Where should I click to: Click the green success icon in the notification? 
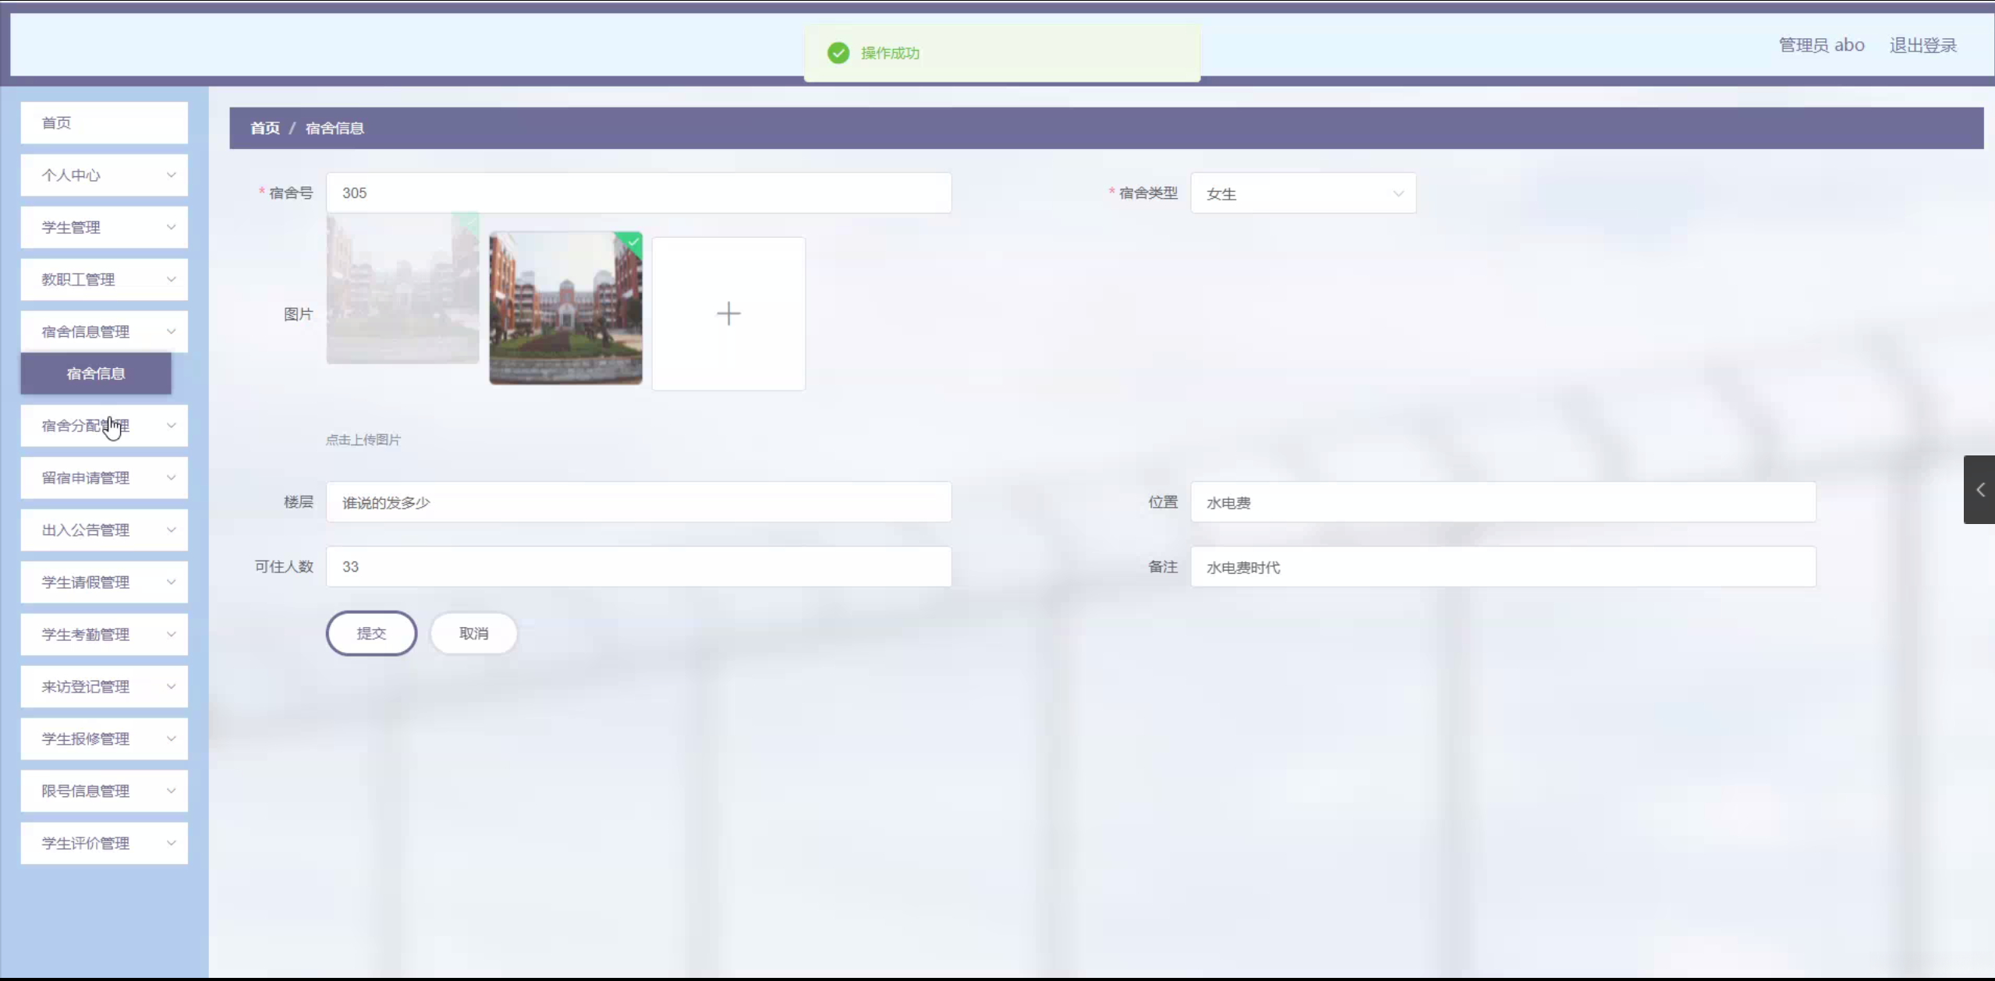838,53
